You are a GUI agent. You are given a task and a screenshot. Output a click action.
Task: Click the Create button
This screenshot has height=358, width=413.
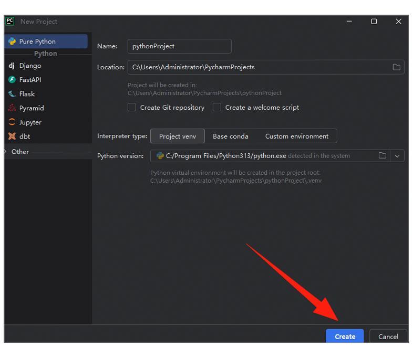345,336
